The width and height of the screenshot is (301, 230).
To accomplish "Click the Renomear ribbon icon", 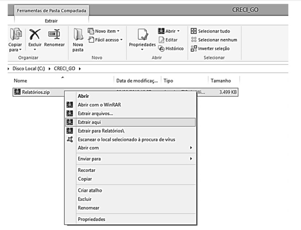I will coord(54,35).
